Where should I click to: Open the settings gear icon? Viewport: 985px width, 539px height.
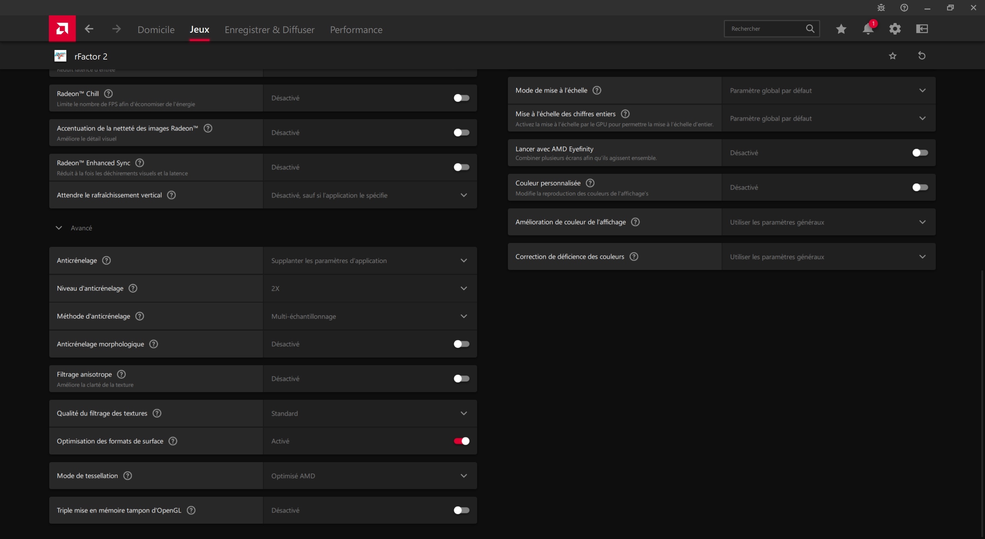pos(895,29)
